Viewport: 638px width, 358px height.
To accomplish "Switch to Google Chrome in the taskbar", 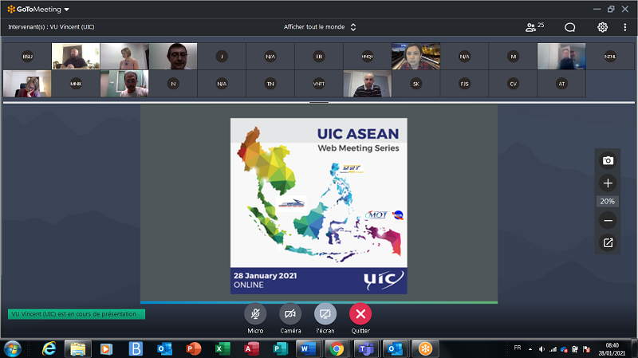I will 337,348.
